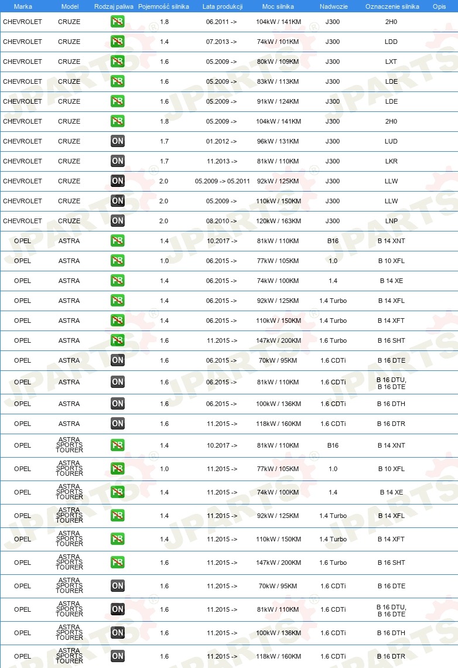The image size is (458, 668).
Task: Select ON icon in Sports Tourer B 16 DTH row
Action: point(118,633)
